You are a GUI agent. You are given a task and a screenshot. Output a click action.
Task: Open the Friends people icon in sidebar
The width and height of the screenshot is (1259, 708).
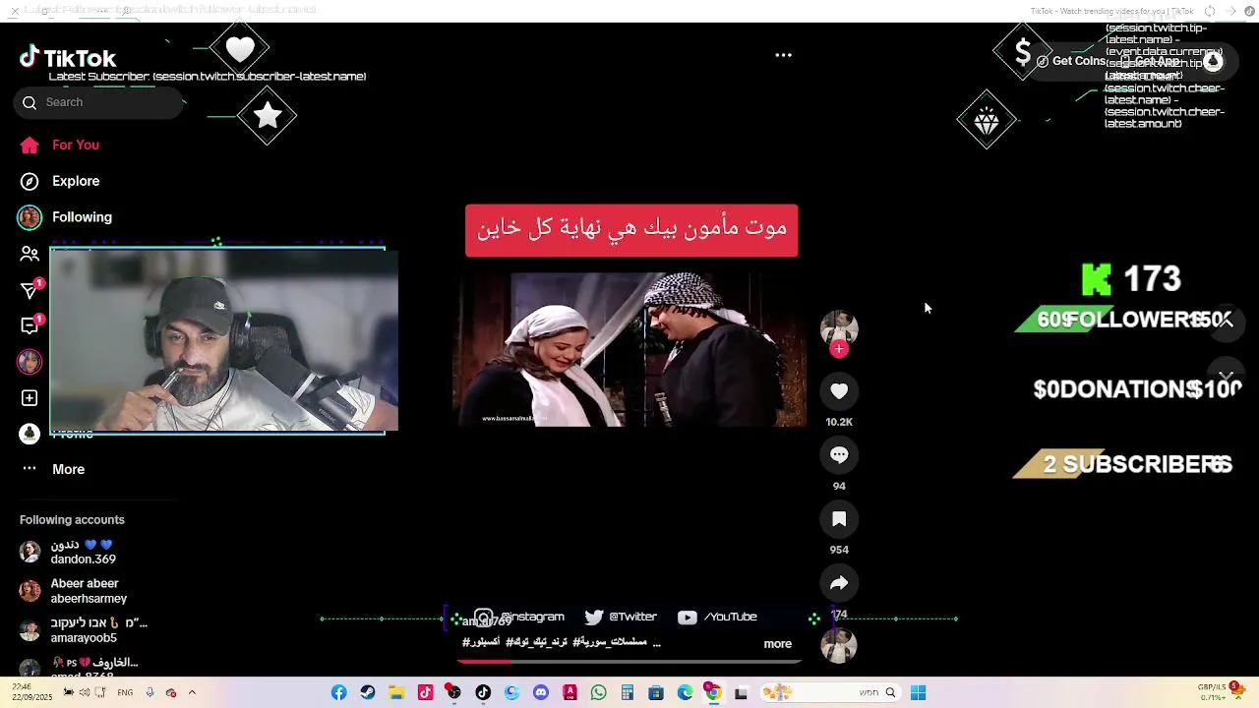(x=30, y=254)
